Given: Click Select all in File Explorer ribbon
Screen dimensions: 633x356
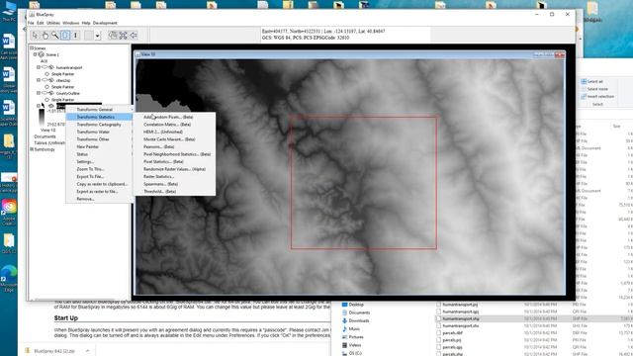Looking at the screenshot, I should 591,81.
